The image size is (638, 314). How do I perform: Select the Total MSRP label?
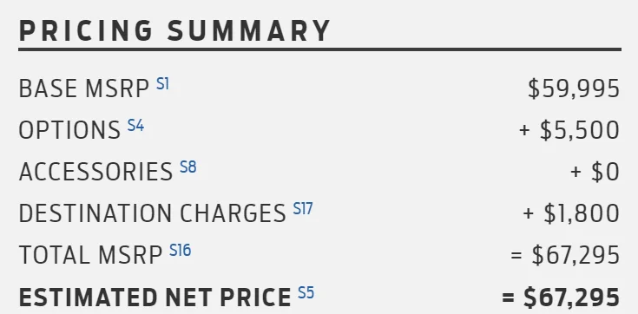(x=90, y=255)
